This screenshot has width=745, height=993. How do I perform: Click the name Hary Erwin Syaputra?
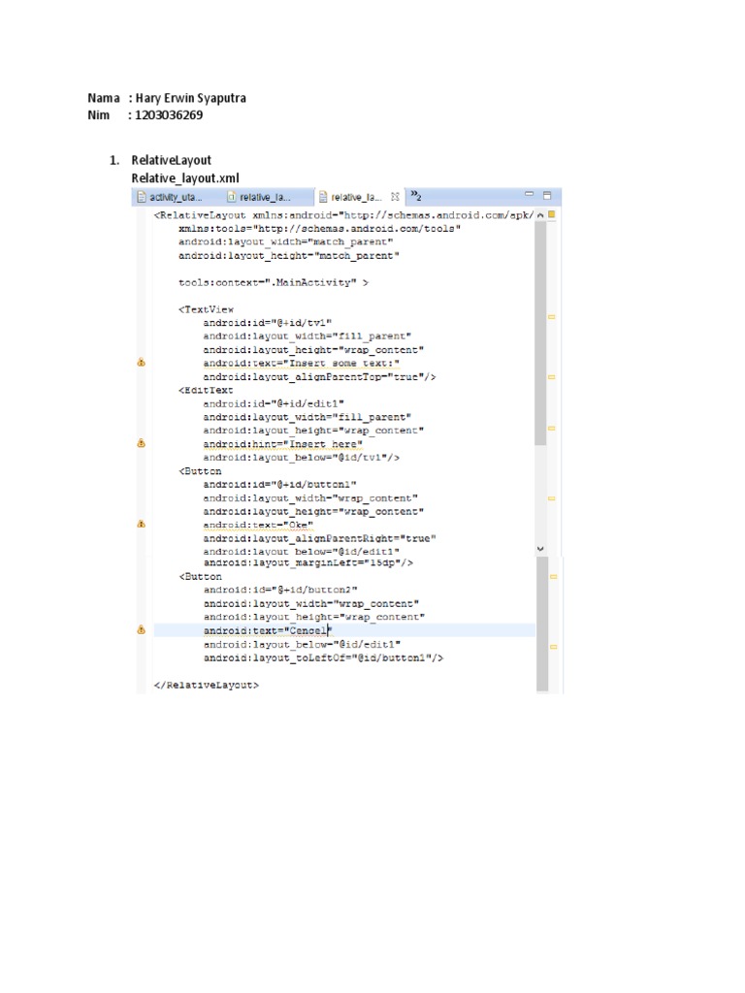(x=191, y=98)
